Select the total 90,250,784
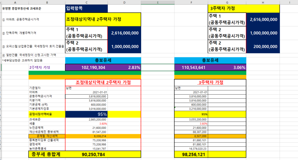The height and width of the screenshot is (160, 298). coord(87,154)
